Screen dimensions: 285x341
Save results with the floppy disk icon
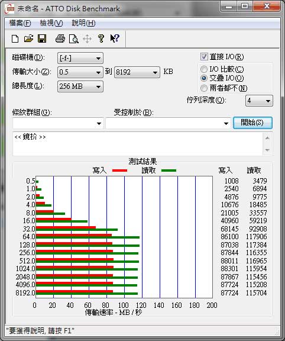click(x=42, y=38)
